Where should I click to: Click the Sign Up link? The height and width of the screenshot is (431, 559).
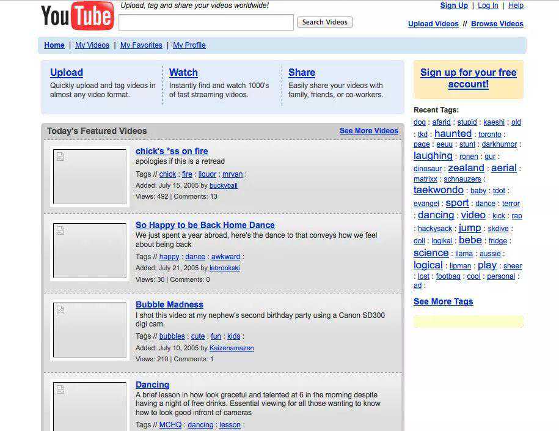tap(454, 6)
